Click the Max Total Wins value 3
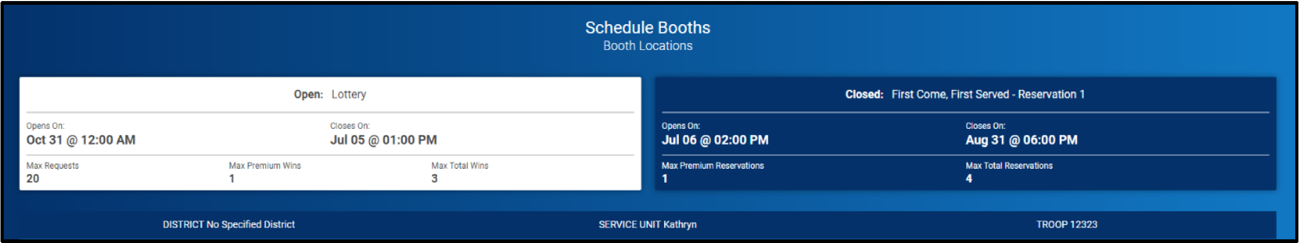This screenshot has width=1300, height=243. pos(434,178)
